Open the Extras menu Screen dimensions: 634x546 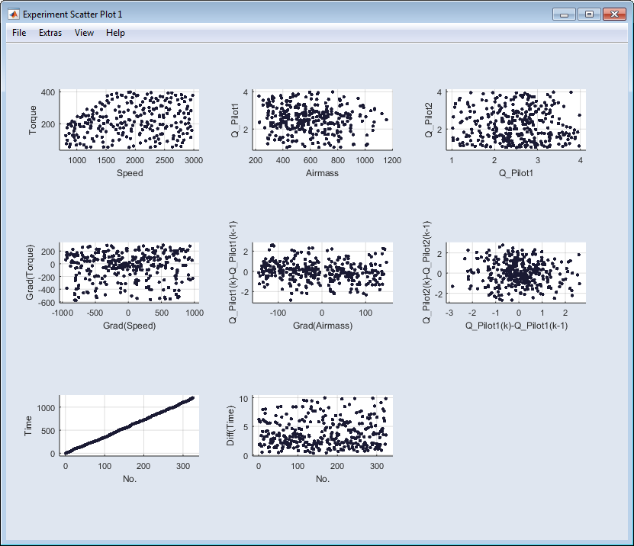(50, 33)
